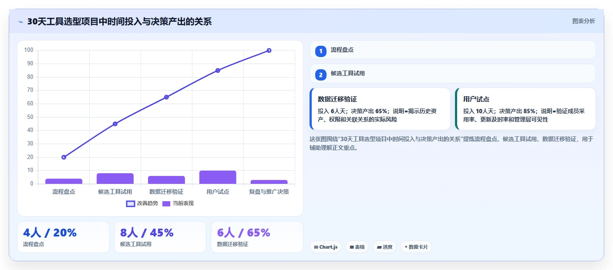This screenshot has height=270, width=613.
Task: Click the 数据迁移验证 purple bar
Action: [166, 180]
